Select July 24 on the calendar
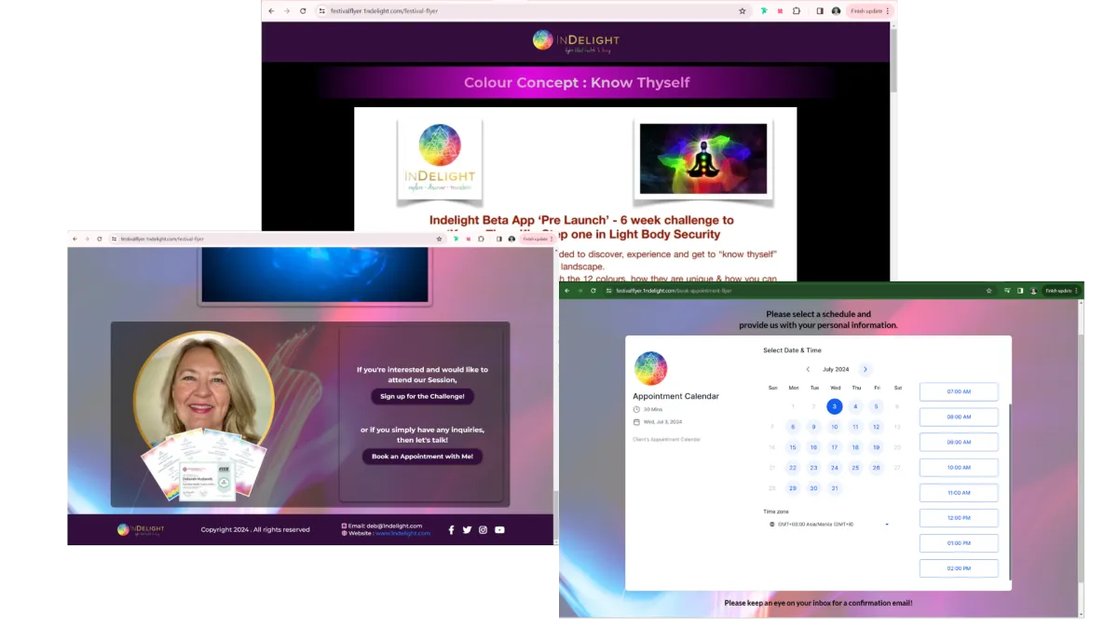This screenshot has width=1118, height=629. click(835, 468)
